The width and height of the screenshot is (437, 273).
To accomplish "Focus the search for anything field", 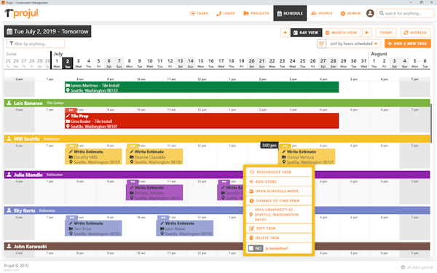I will click(x=405, y=13).
